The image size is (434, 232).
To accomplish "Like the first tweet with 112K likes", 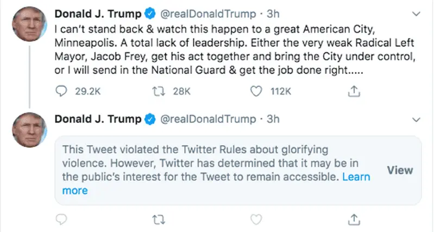I will (x=256, y=92).
